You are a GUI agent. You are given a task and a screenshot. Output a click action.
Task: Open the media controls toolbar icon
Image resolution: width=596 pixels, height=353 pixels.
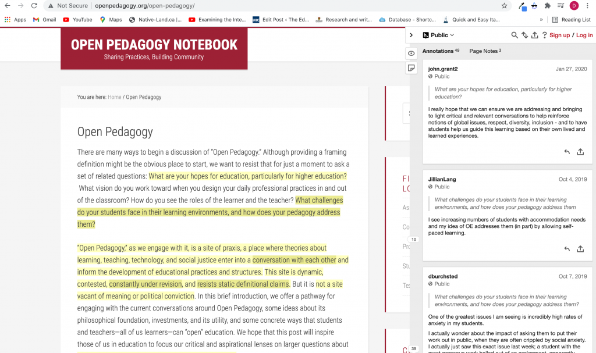click(x=560, y=6)
